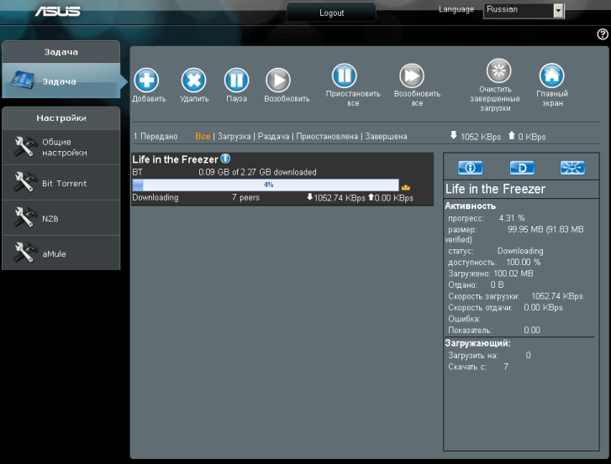611x464 pixels.
Task: Go to main screen home icon
Action: [x=552, y=76]
